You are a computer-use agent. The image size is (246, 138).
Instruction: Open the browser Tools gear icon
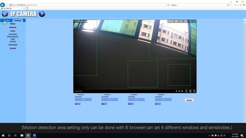pyautogui.click(x=241, y=5)
